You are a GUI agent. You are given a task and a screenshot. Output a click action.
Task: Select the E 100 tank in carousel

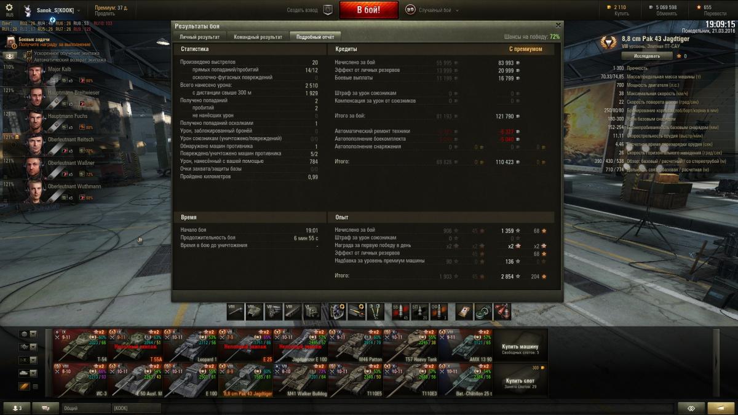pos(191,379)
